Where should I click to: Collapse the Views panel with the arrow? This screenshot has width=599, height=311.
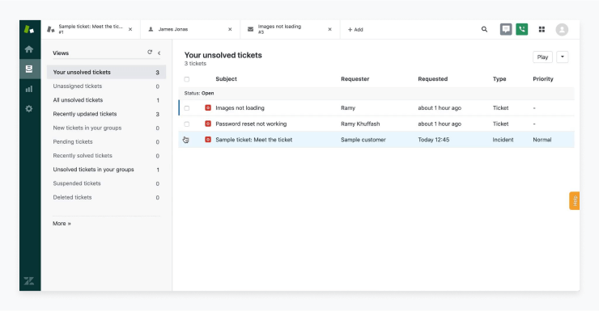[159, 53]
